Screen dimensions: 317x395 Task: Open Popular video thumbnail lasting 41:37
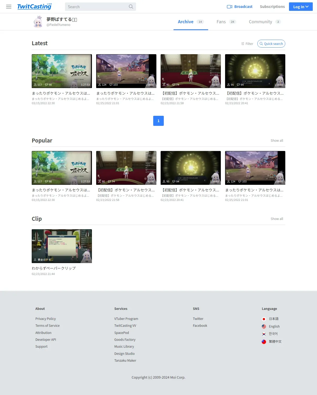126,168
